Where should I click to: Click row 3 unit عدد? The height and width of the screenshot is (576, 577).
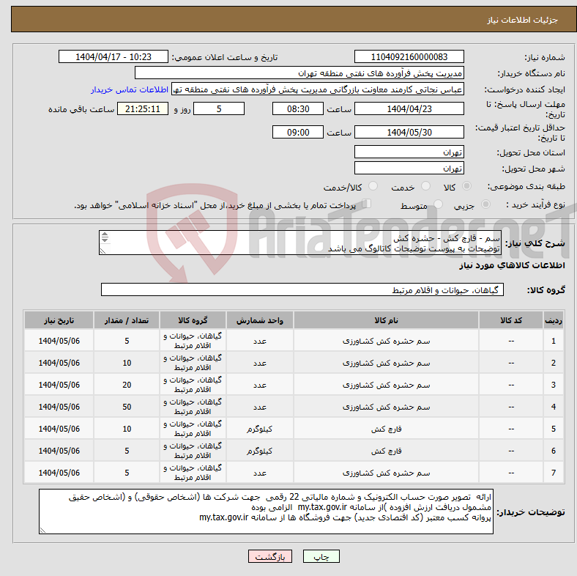(260, 385)
